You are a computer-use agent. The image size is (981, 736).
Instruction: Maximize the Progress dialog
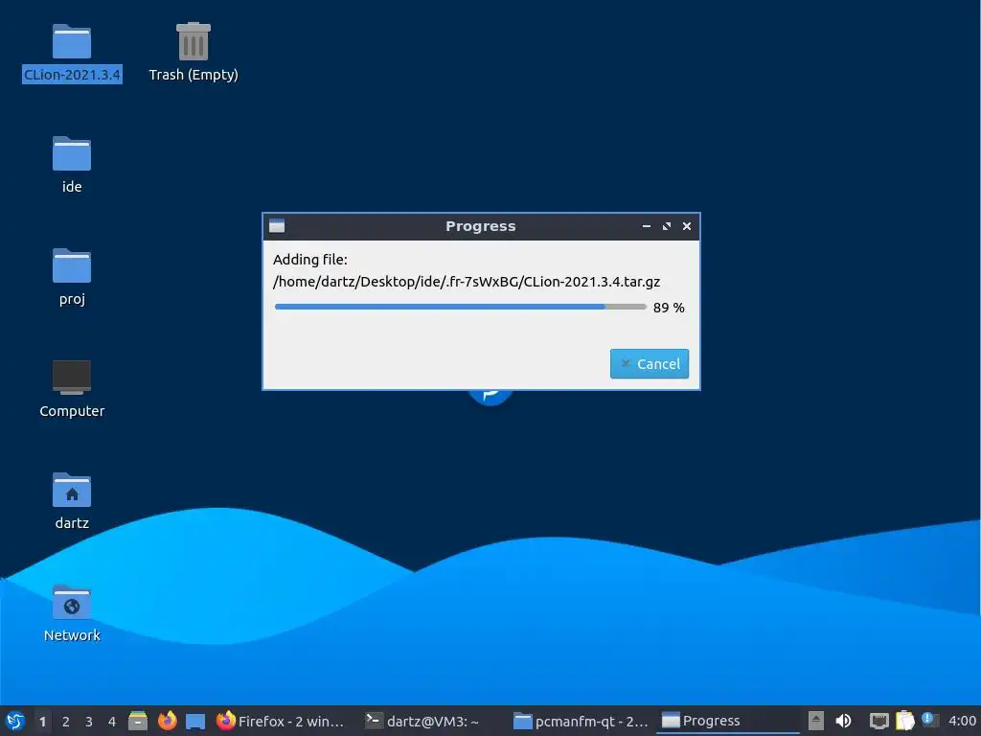point(667,226)
